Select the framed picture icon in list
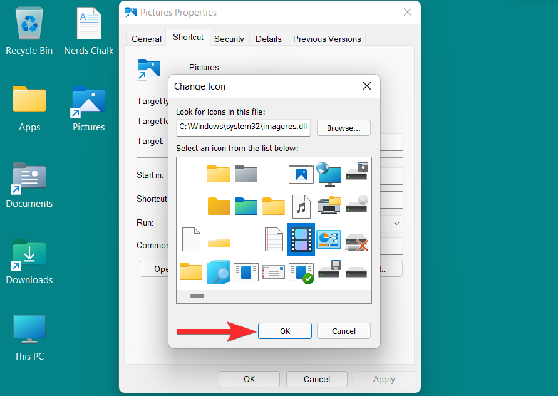Image resolution: width=558 pixels, height=396 pixels. [x=301, y=174]
